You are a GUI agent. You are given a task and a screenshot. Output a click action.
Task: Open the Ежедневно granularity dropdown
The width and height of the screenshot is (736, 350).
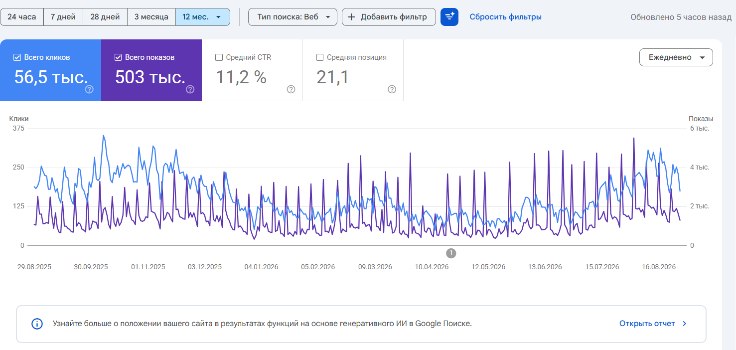[x=676, y=57]
